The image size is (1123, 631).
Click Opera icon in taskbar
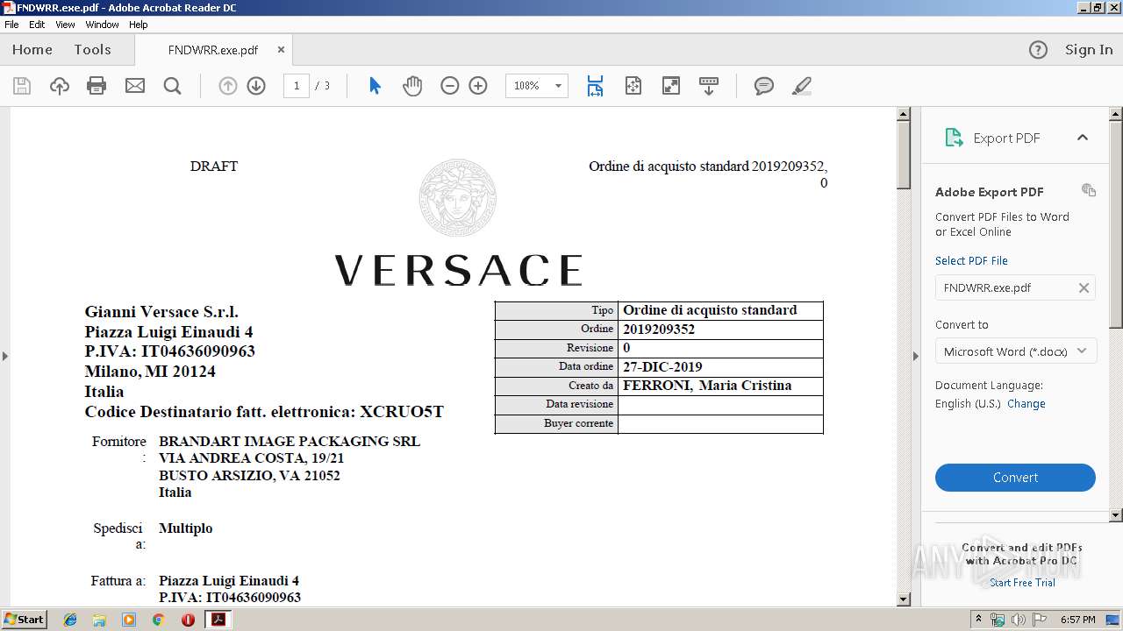click(188, 620)
